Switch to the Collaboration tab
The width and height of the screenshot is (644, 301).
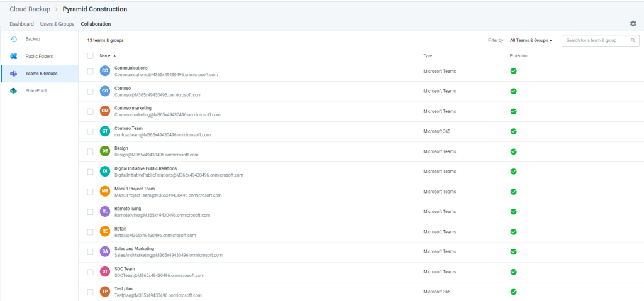[96, 25]
